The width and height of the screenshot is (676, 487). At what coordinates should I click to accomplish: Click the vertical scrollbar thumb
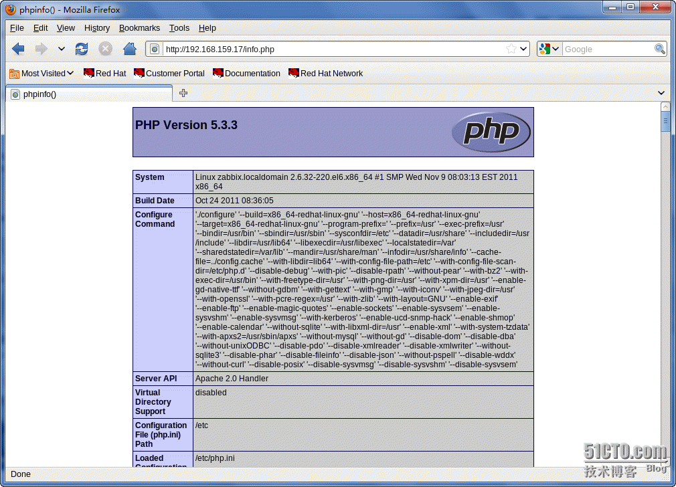click(665, 121)
